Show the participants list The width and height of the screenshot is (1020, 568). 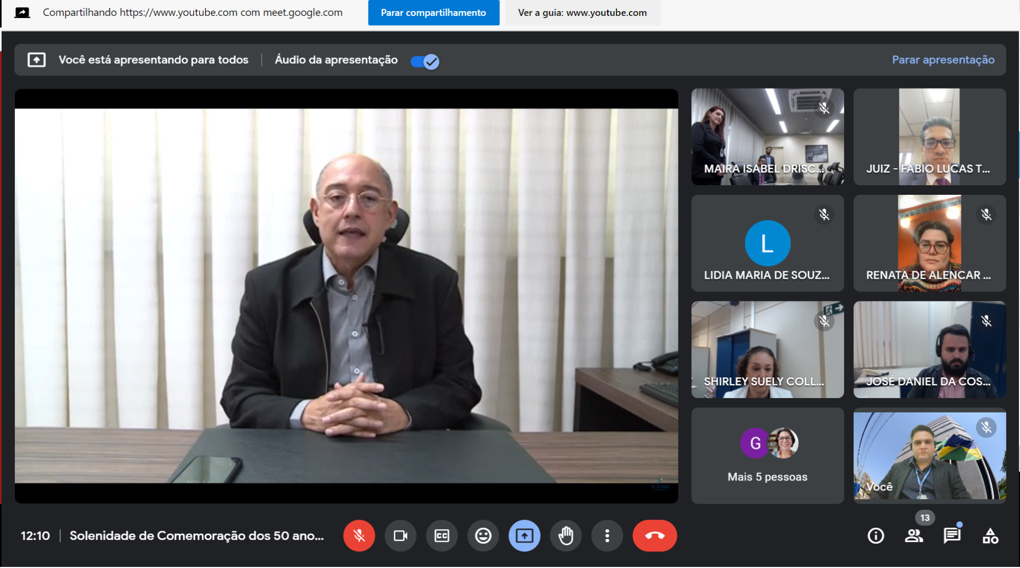point(914,536)
